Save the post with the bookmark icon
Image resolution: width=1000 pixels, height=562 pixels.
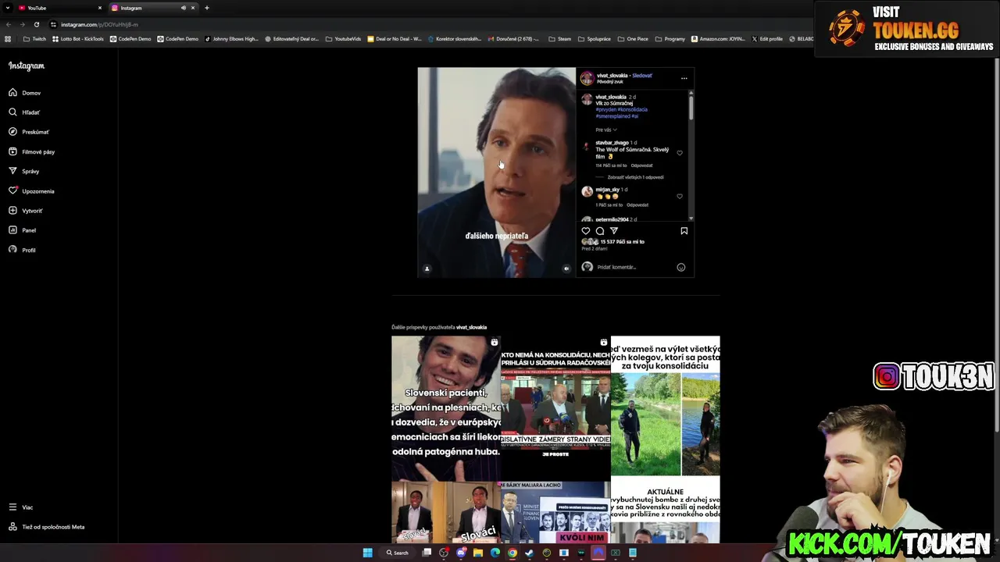(x=684, y=231)
